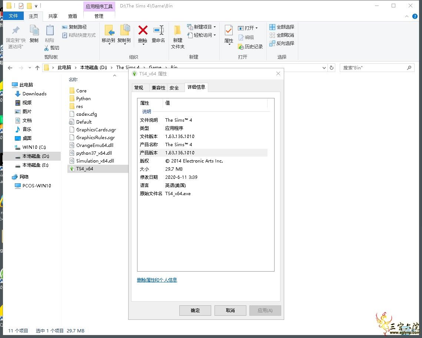Close the TS4_x64 properties dialog
422x338 pixels.
click(x=278, y=73)
